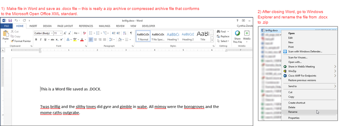339x126 pixels.
Task: Click the Paste clipboard icon
Action: coord(6,34)
